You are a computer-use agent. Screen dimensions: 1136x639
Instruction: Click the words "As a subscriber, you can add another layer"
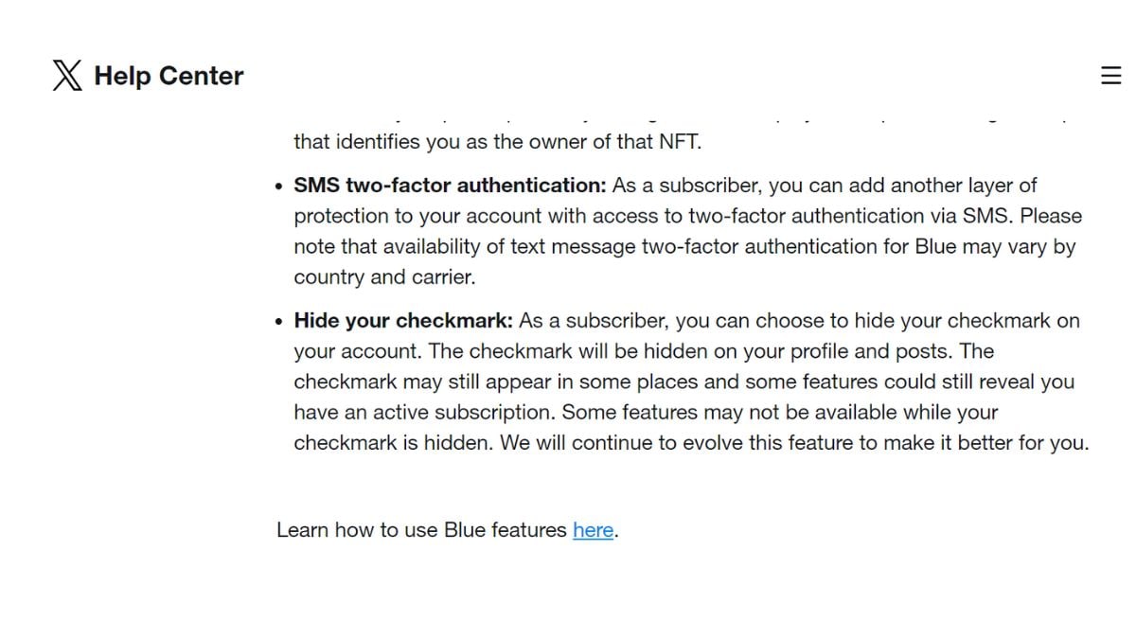[x=825, y=186]
